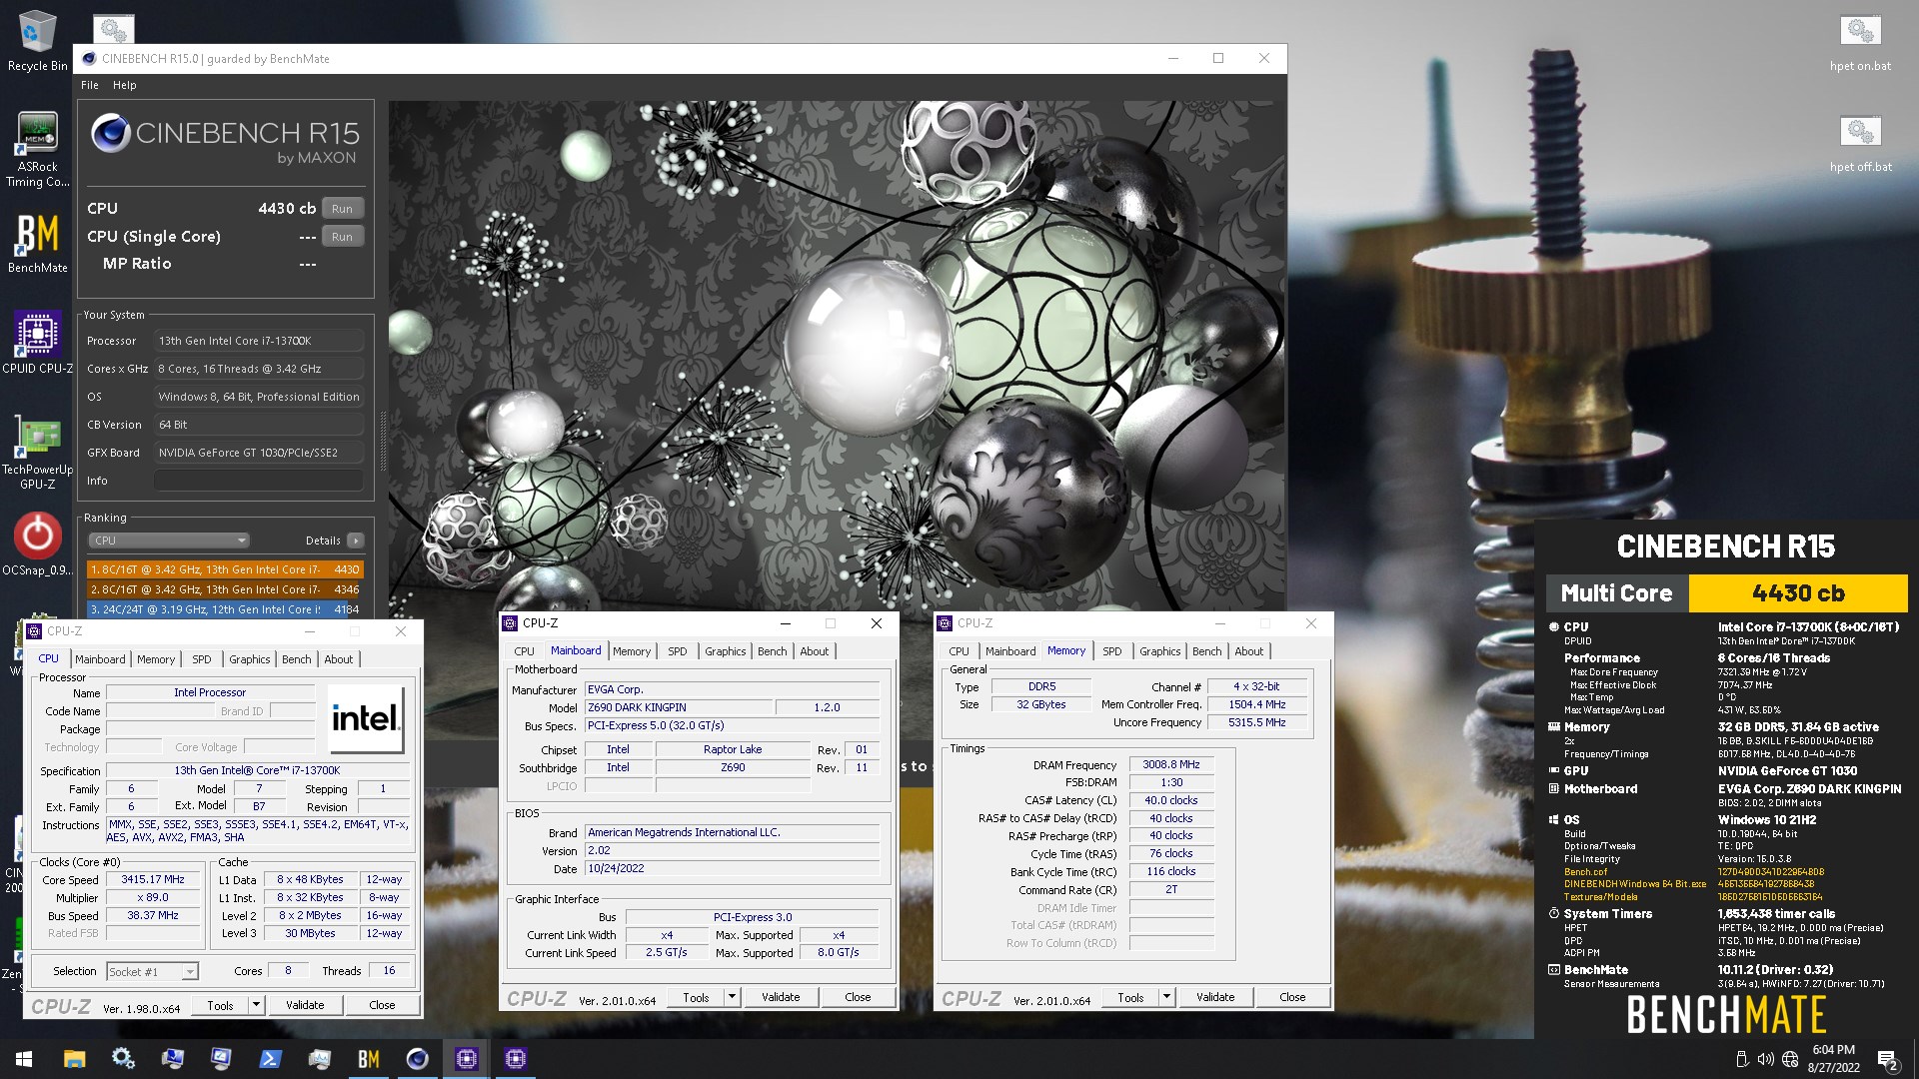Click Tools button in Memory CPU-Z window
The width and height of the screenshot is (1919, 1079).
pos(1130,997)
